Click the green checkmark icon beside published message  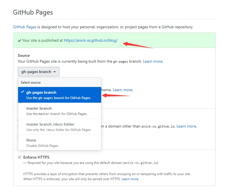tap(20, 41)
